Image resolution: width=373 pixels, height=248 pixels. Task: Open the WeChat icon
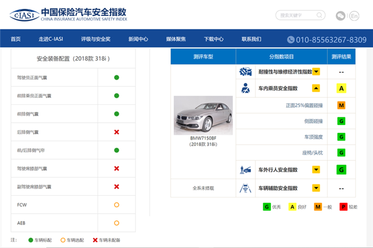pos(340,16)
